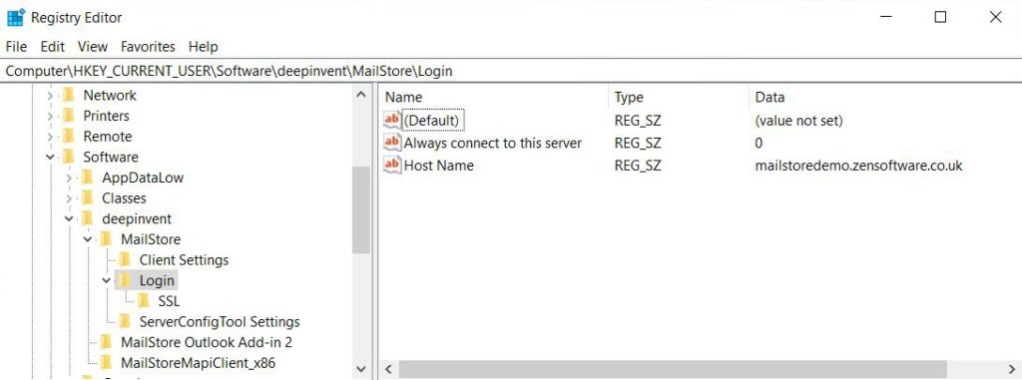Select the Network tree item
The width and height of the screenshot is (1022, 380).
coord(110,95)
